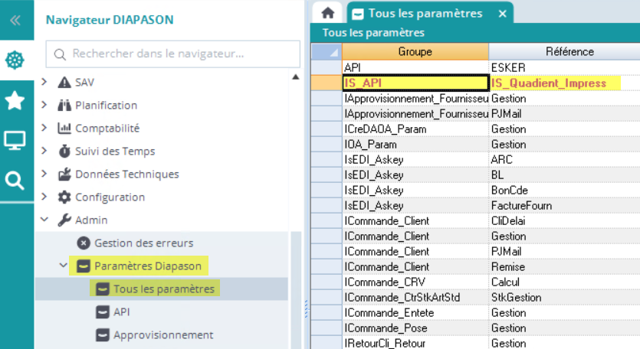Expand the SAV tree node
This screenshot has width=640, height=349.
coord(44,82)
